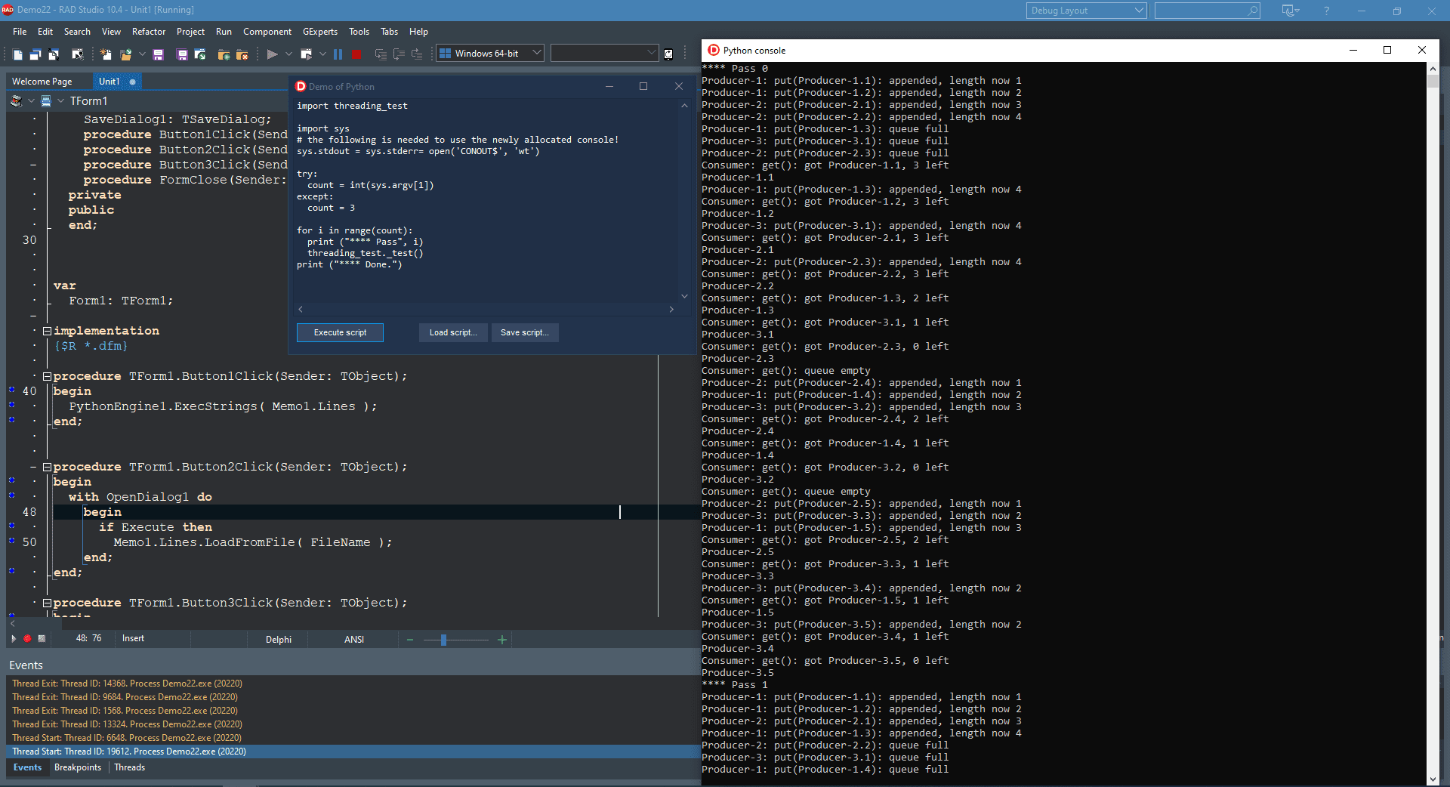Click the device icon right of empty combo box
1450x787 pixels.
(668, 54)
